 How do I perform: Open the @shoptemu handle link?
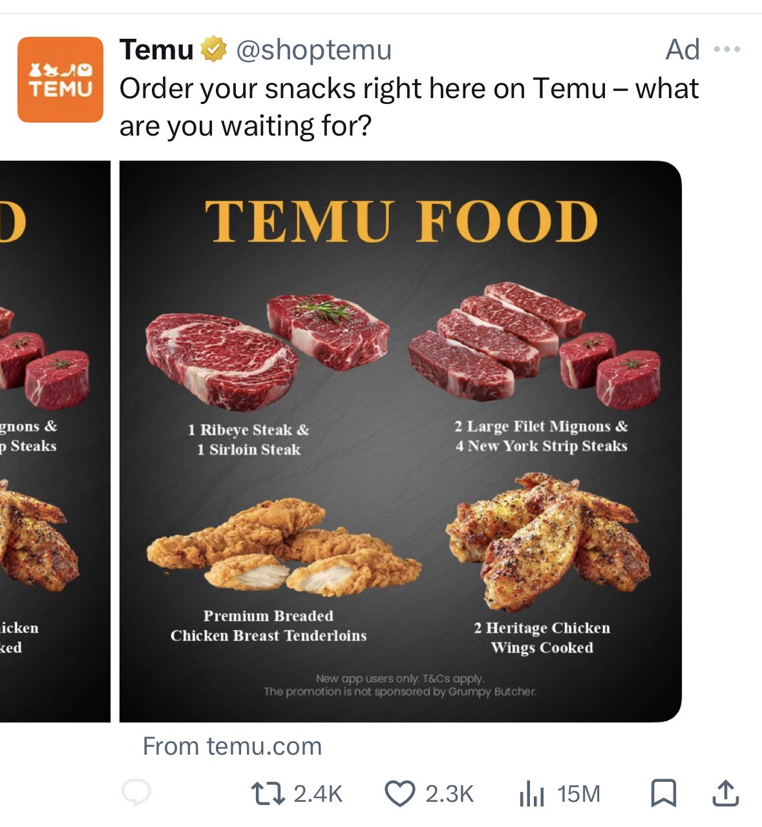click(314, 50)
